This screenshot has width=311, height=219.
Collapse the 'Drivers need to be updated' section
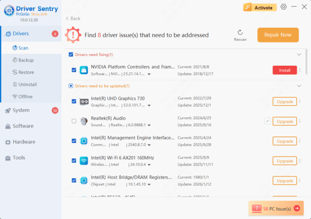click(299, 85)
